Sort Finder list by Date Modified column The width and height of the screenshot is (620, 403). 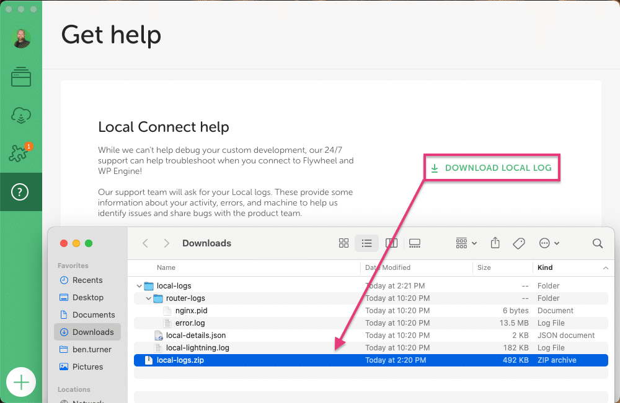pos(387,267)
